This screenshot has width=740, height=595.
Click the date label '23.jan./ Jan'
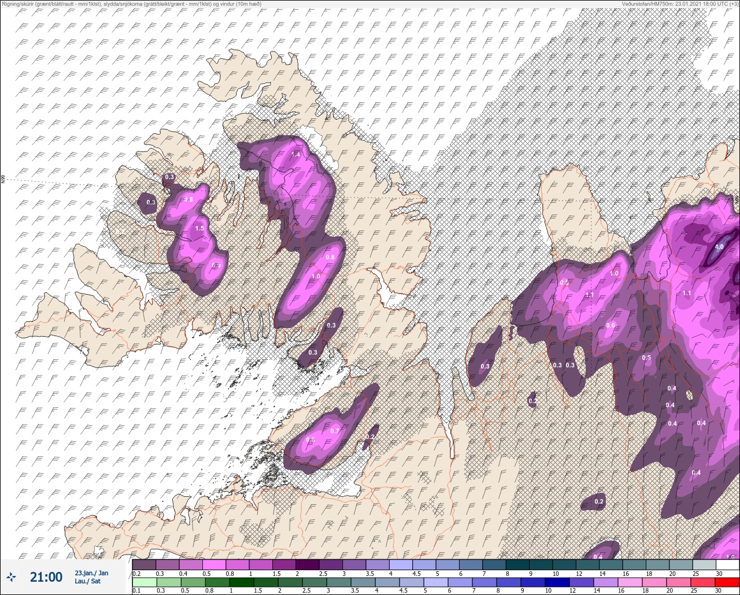91,572
